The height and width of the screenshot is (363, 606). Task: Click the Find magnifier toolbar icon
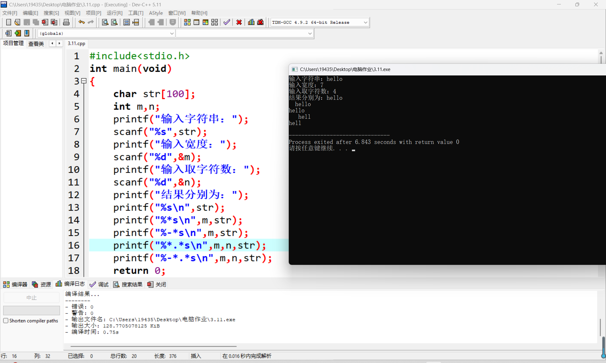tap(105, 22)
